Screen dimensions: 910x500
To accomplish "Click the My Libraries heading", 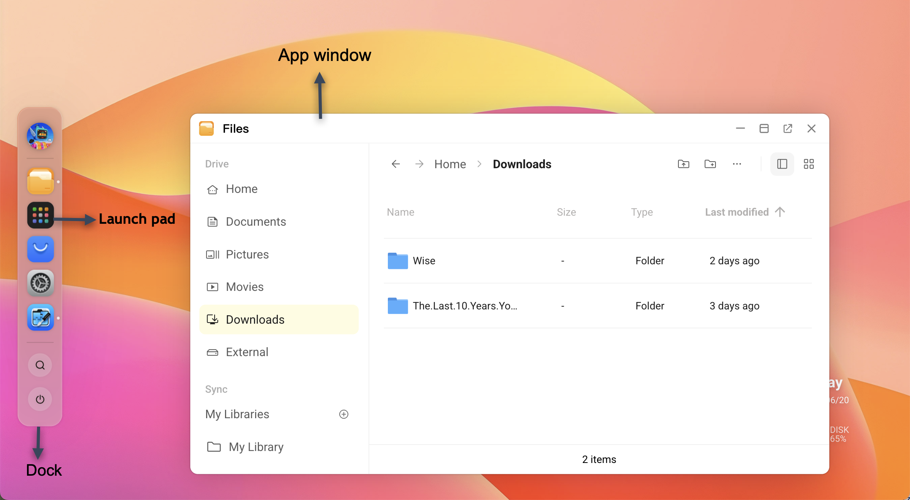I will click(237, 414).
